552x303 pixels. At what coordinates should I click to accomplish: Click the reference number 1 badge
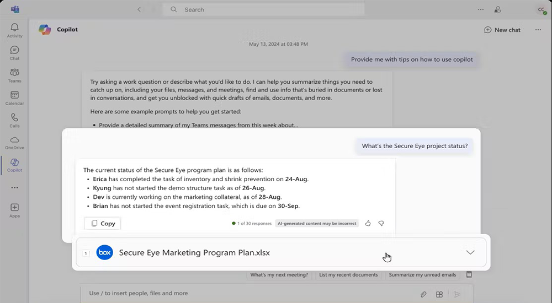[86, 253]
